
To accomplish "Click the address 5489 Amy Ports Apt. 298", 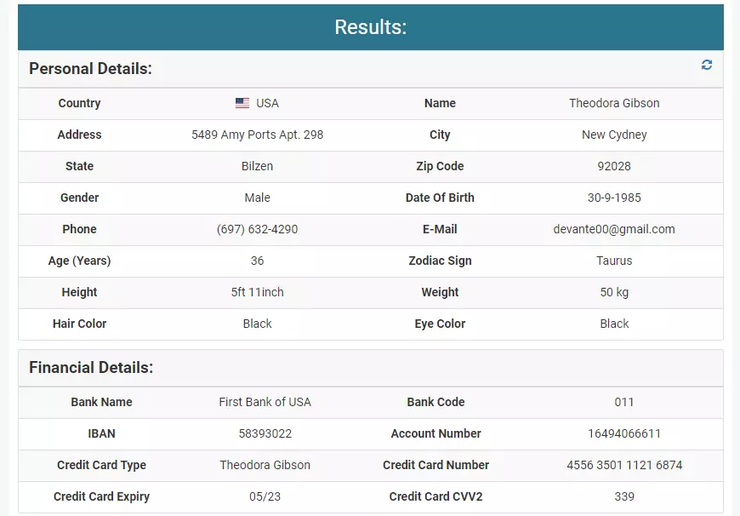I will click(257, 135).
